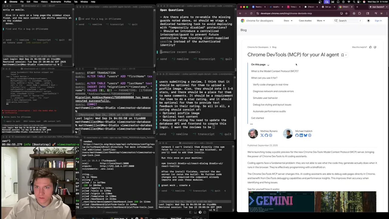The image size is (389, 219).
Task: Jump to What can you use it for
Action: pyautogui.click(x=264, y=78)
